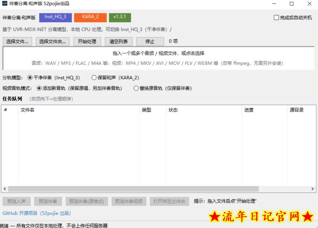The image size is (318, 228).
Task: Click the KARA_2 orange badge
Action: (90, 17)
